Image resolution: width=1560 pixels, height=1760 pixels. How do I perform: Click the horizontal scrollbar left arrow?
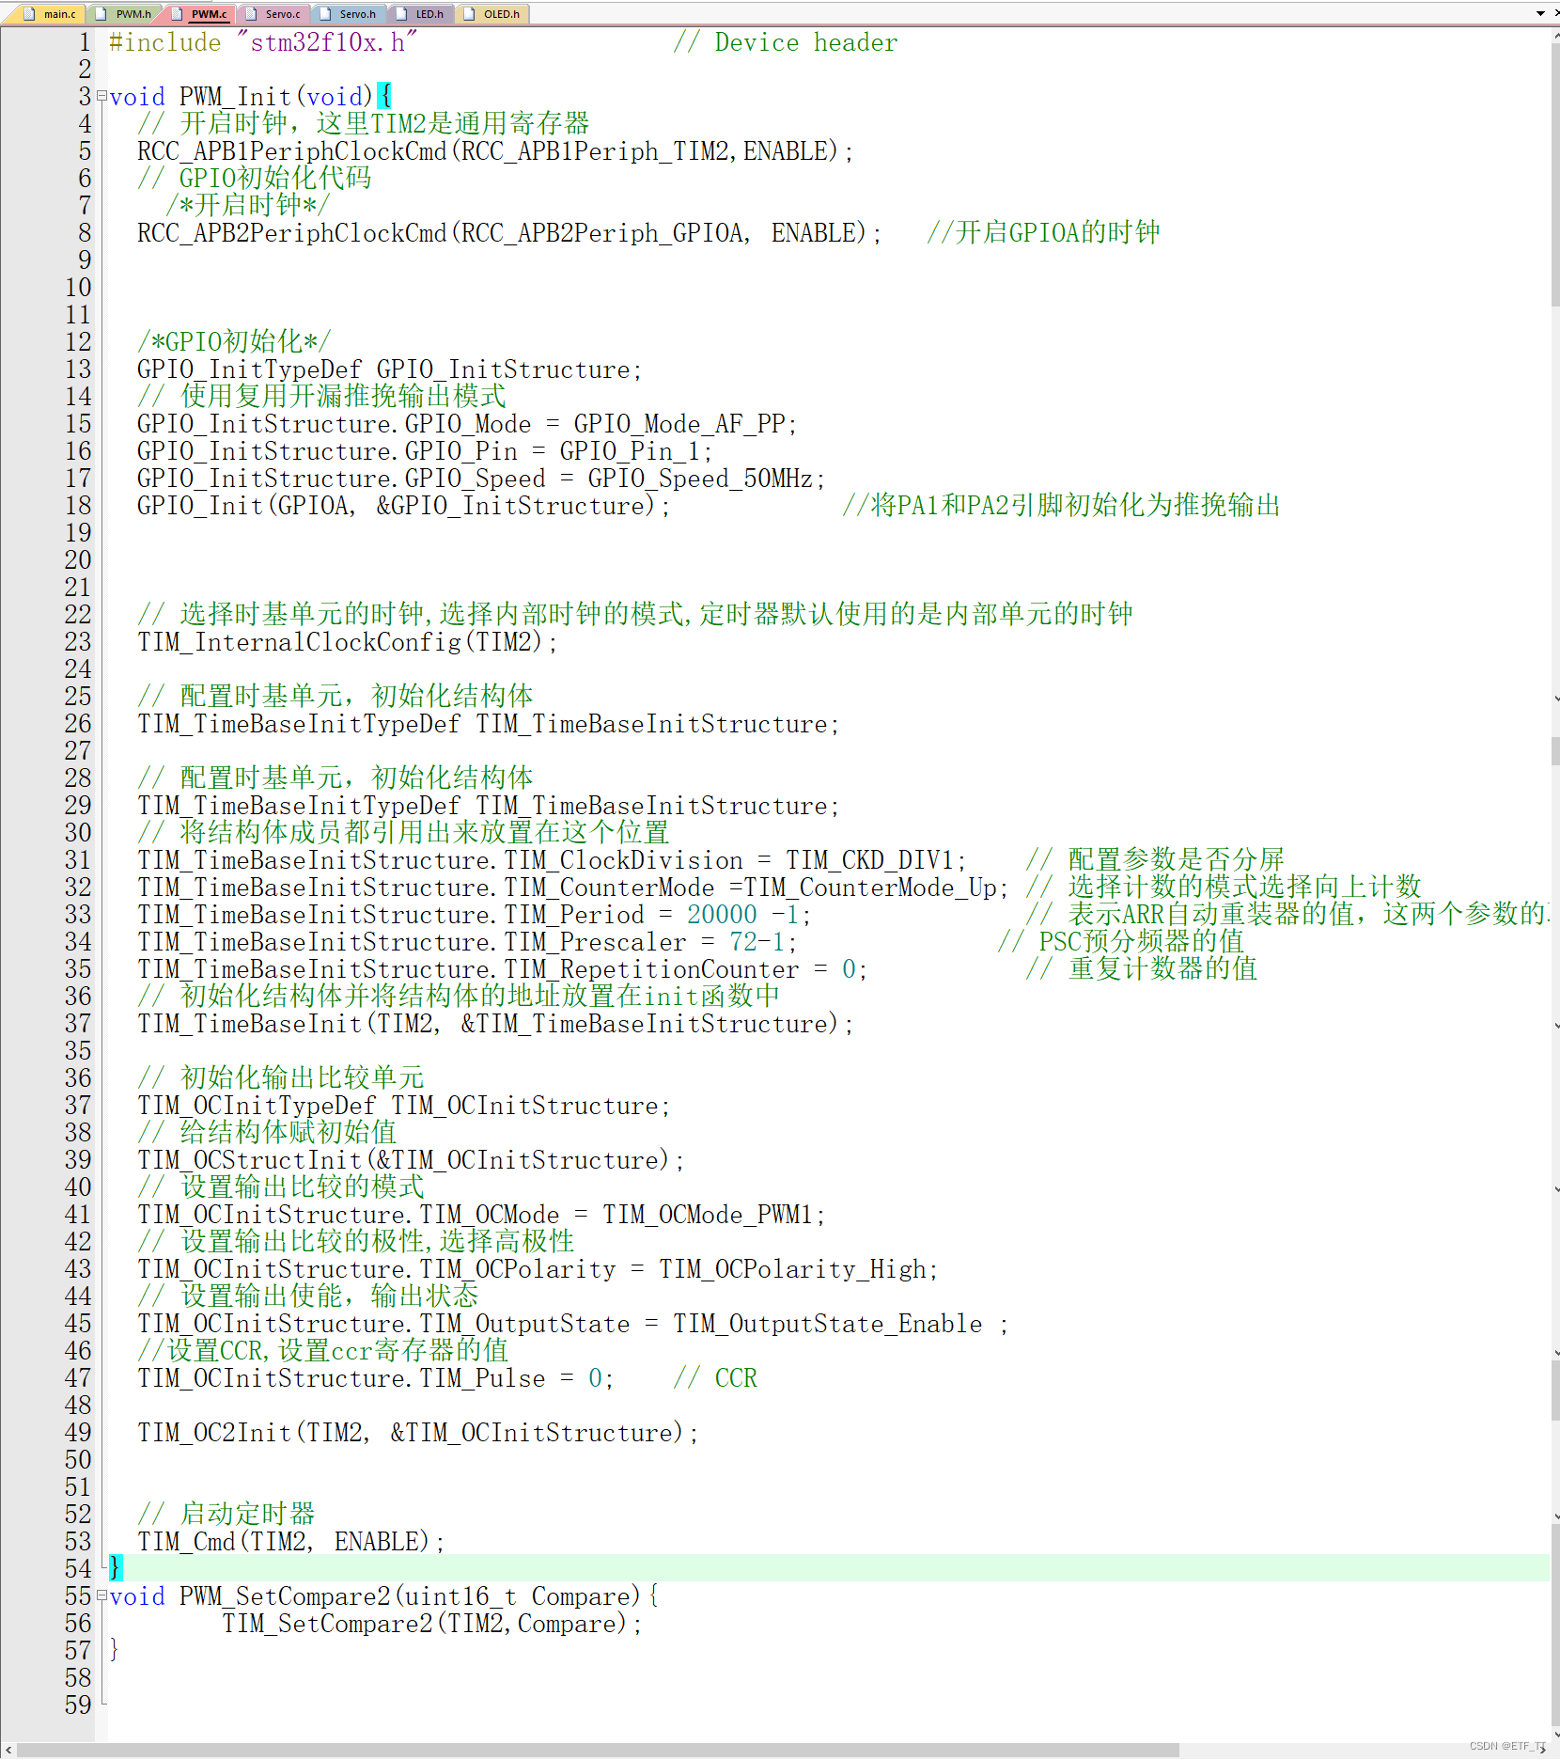tap(8, 1750)
